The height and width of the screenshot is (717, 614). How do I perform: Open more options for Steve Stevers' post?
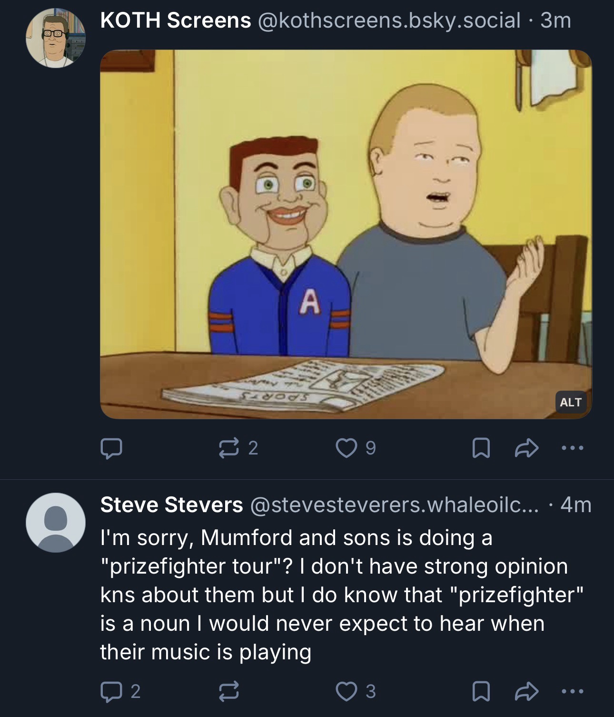tap(572, 691)
